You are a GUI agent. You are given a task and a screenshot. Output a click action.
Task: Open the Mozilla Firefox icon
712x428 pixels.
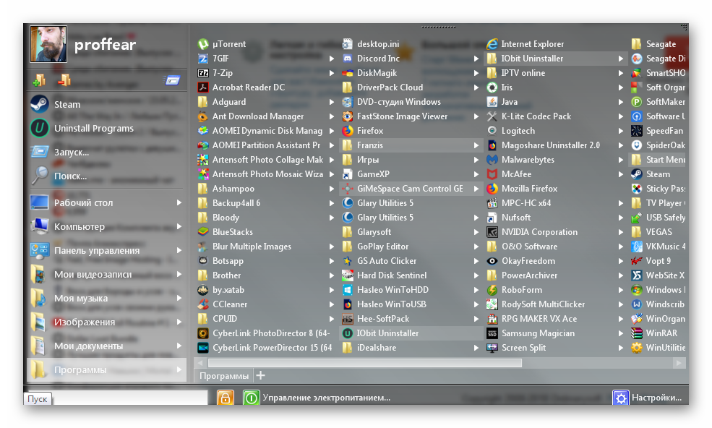492,189
